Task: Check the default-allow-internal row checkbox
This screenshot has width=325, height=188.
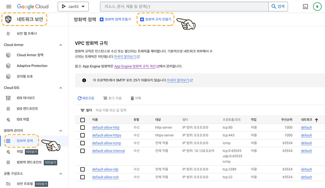Action: (x=83, y=151)
